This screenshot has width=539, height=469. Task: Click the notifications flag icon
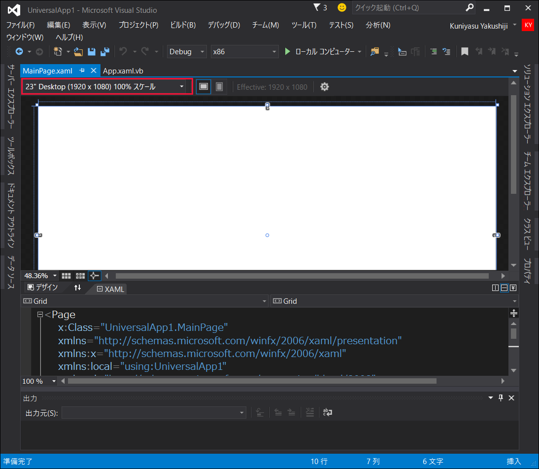click(317, 7)
